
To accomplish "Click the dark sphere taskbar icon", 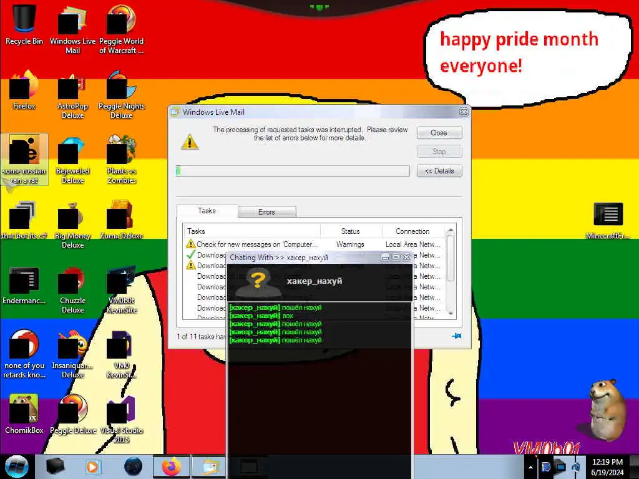I will [x=134, y=467].
